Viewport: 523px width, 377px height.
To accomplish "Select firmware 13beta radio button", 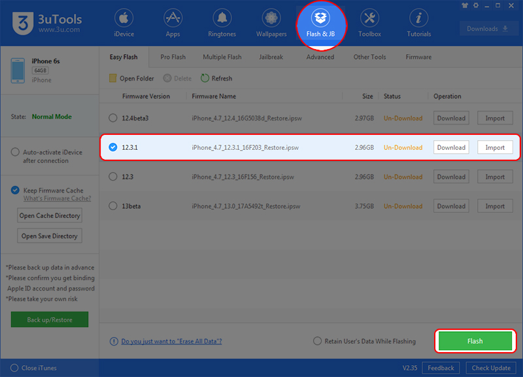I will (113, 206).
